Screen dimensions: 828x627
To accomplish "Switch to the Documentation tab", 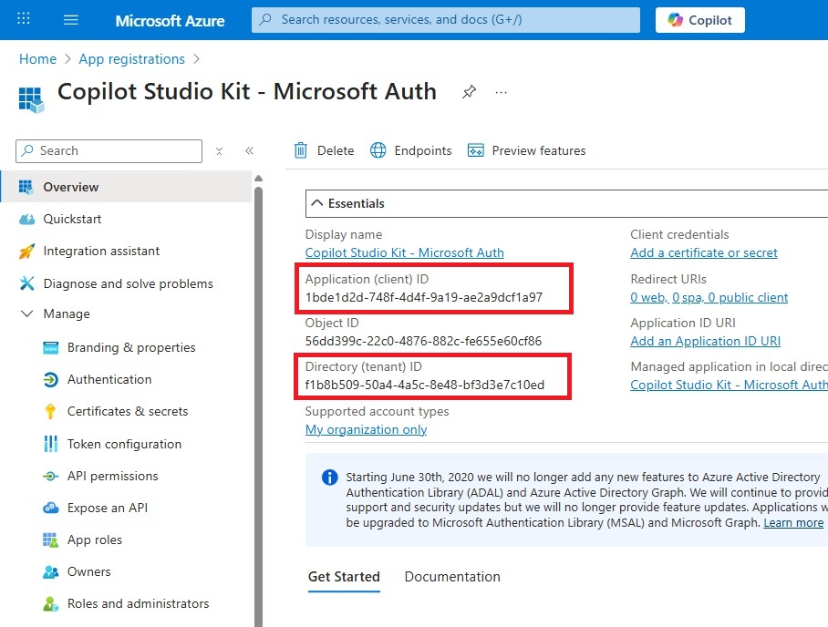I will tap(452, 577).
